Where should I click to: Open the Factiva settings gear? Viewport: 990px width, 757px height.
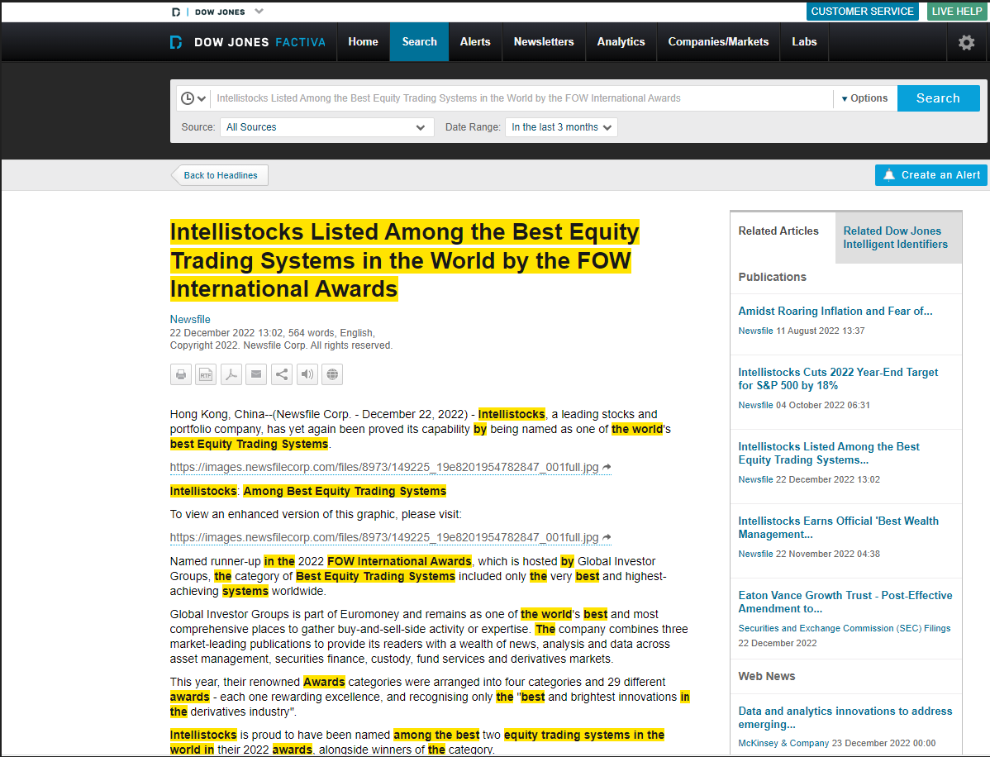[966, 42]
